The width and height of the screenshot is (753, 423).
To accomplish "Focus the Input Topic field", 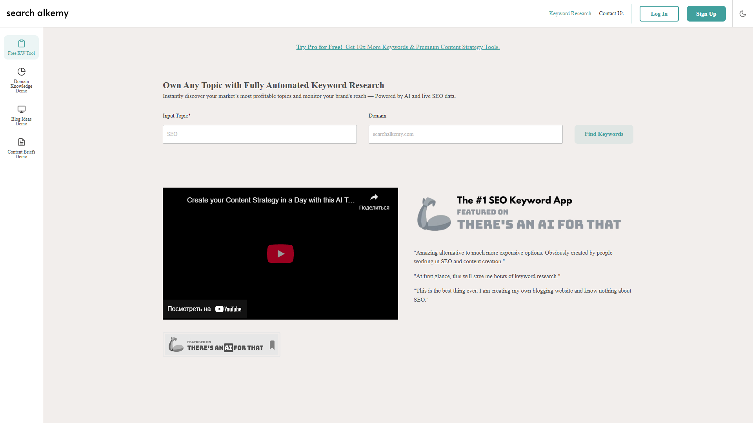I will [x=260, y=134].
